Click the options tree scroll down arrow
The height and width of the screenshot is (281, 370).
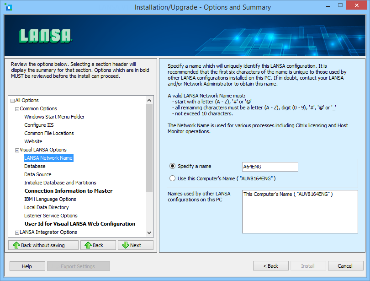(x=149, y=233)
